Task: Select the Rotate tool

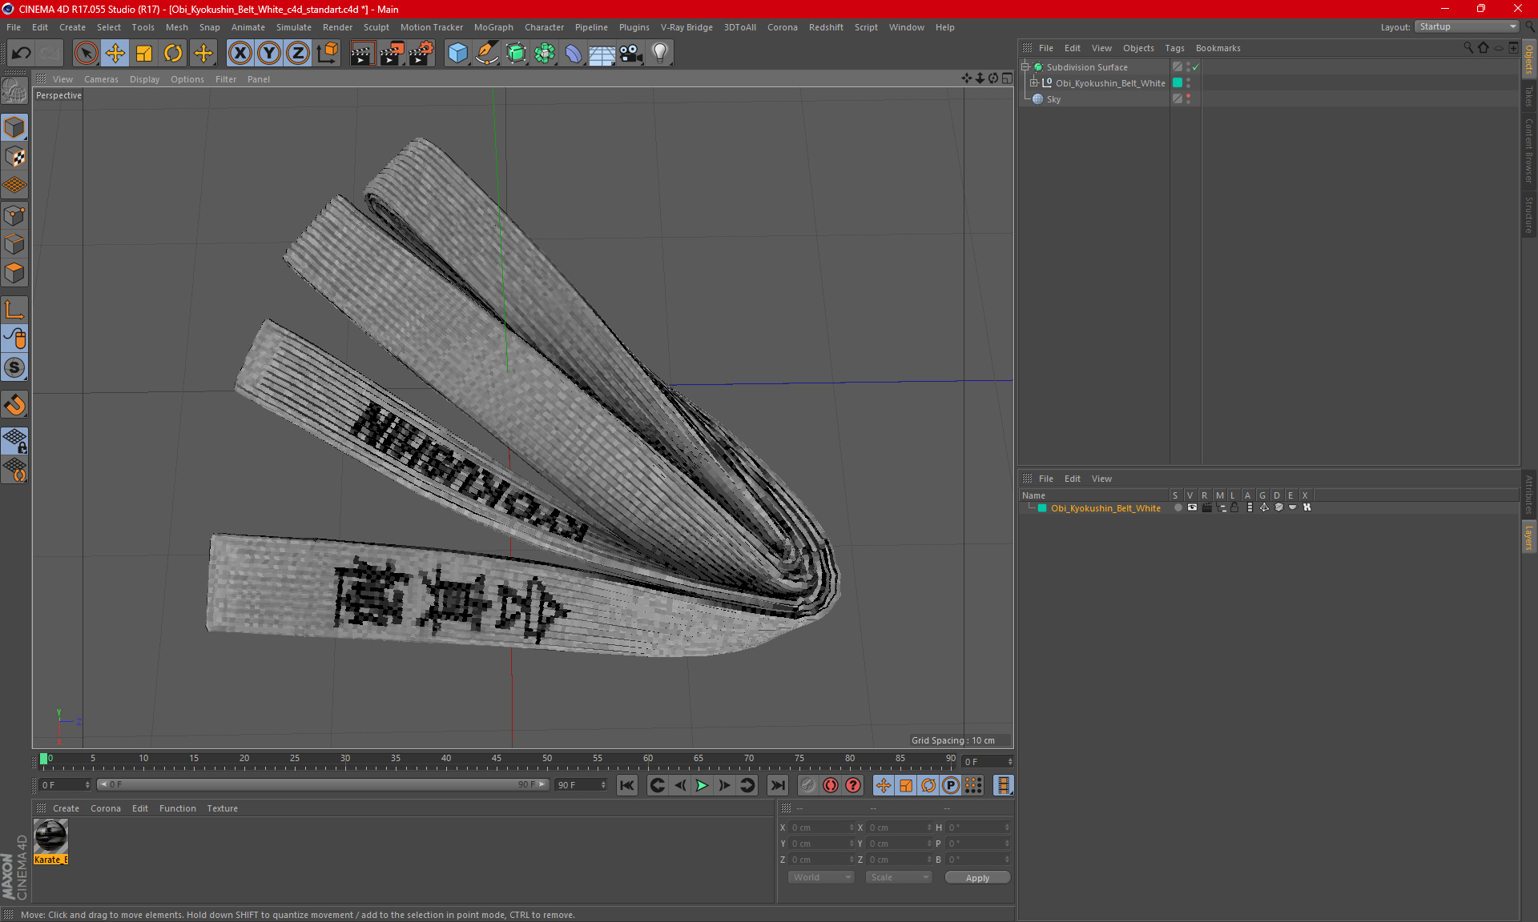Action: pyautogui.click(x=173, y=54)
